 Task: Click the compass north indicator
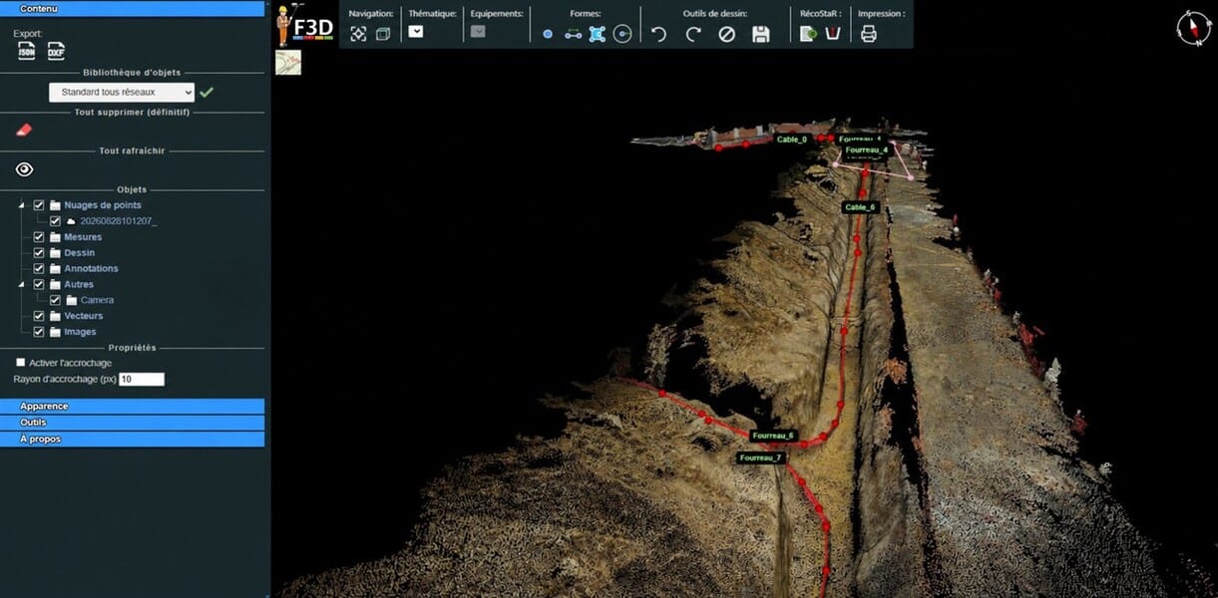[1193, 27]
